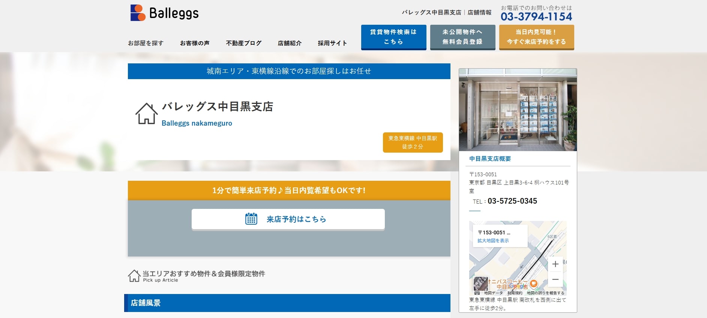
Task: Click phone number 03-3794-1154
Action: pos(536,16)
